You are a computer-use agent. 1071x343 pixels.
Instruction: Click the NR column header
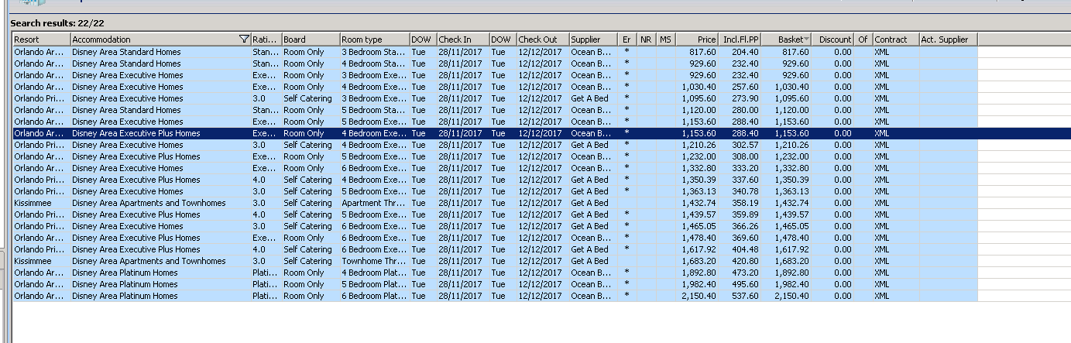point(647,39)
